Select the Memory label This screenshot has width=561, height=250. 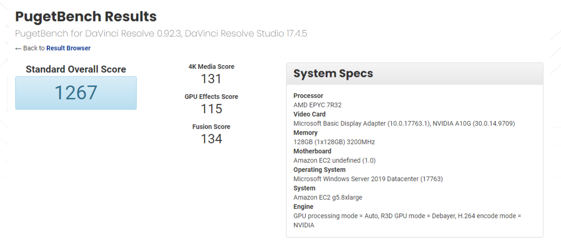305,133
